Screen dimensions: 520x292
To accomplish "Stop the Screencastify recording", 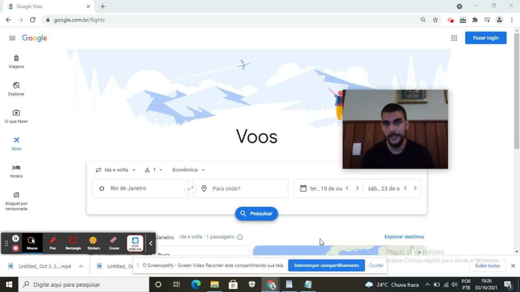I will pos(15,248).
